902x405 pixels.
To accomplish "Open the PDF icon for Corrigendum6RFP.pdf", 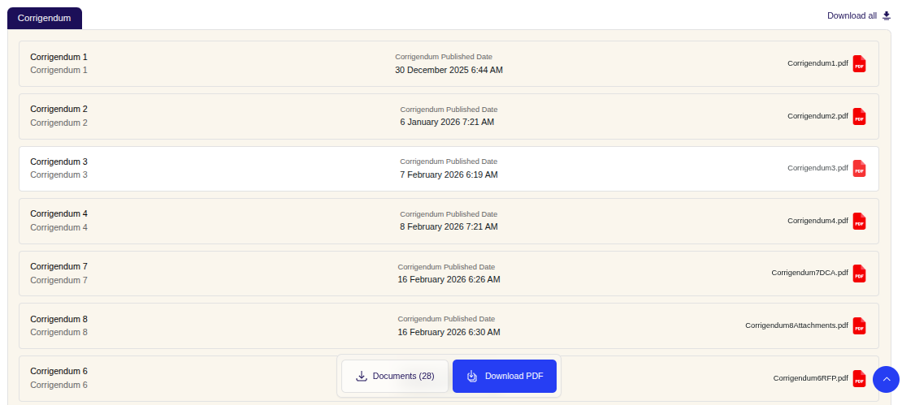I will coord(859,378).
